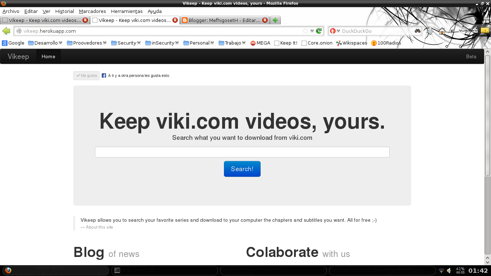491x276 pixels.
Task: Open the Historial menu
Action: click(65, 11)
